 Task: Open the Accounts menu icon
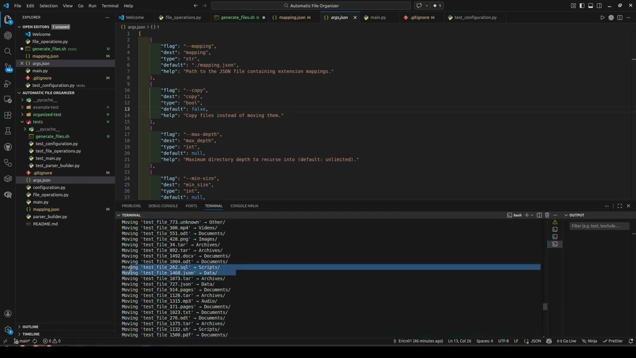tap(8, 314)
